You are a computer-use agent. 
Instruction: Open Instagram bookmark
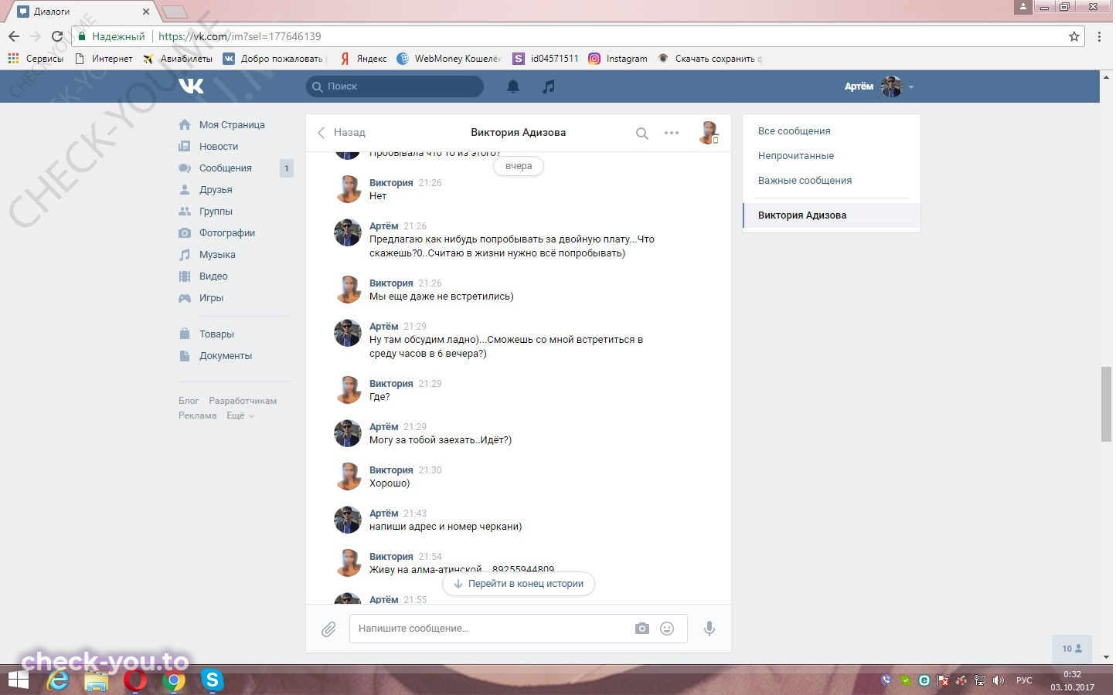tap(618, 59)
